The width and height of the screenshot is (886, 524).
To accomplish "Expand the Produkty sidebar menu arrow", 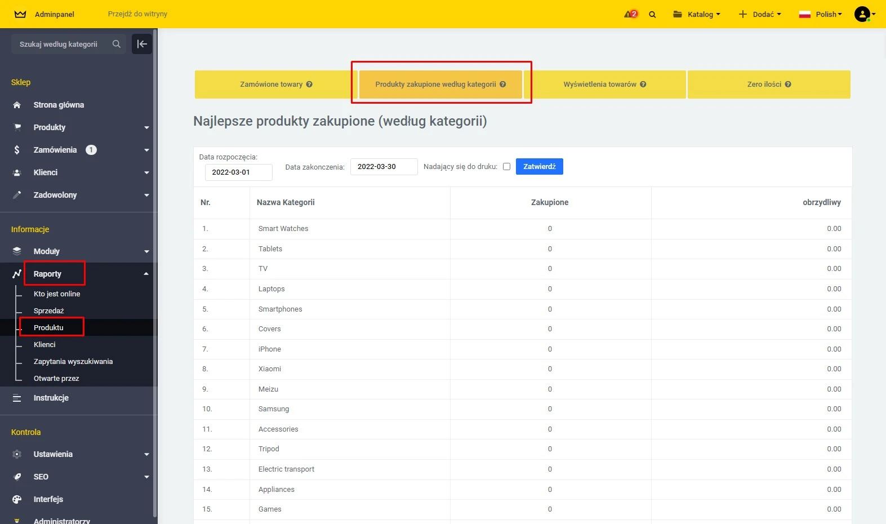I will tap(146, 128).
